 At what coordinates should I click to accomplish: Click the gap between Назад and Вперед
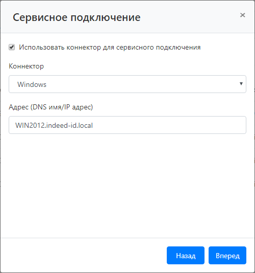pyautogui.click(x=207, y=256)
